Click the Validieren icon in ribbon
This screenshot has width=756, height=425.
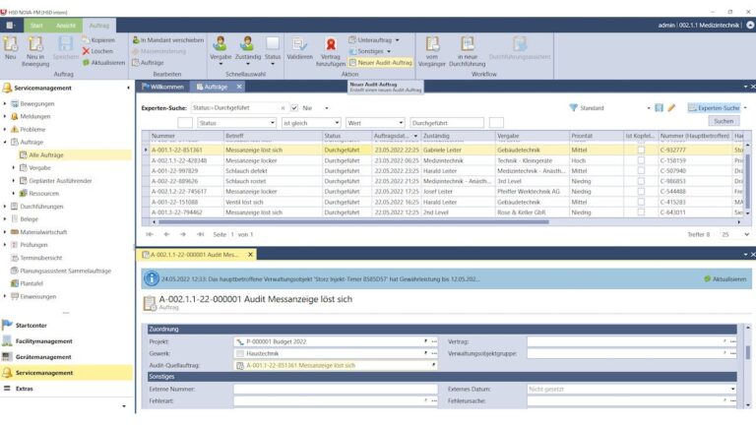point(299,47)
